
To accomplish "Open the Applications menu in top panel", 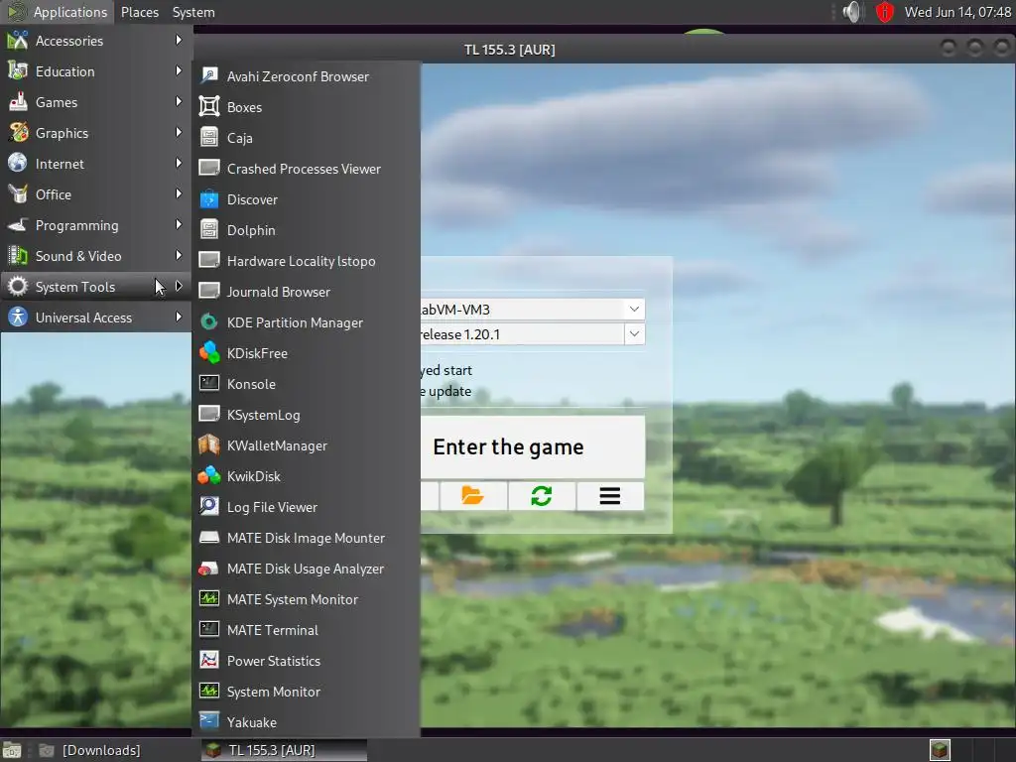I will 57,12.
